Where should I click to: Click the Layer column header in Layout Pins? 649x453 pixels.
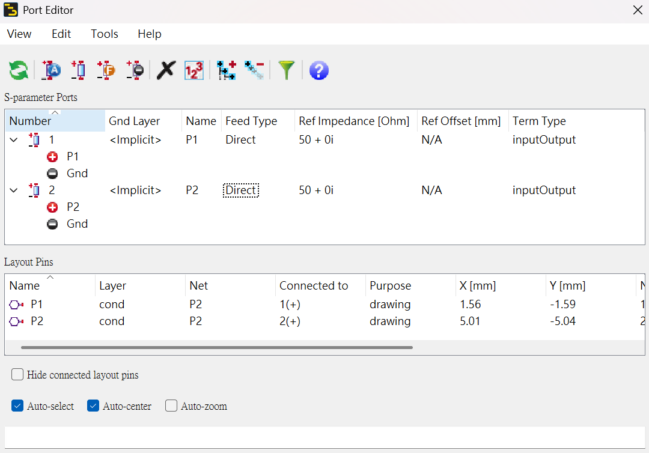tap(140, 285)
